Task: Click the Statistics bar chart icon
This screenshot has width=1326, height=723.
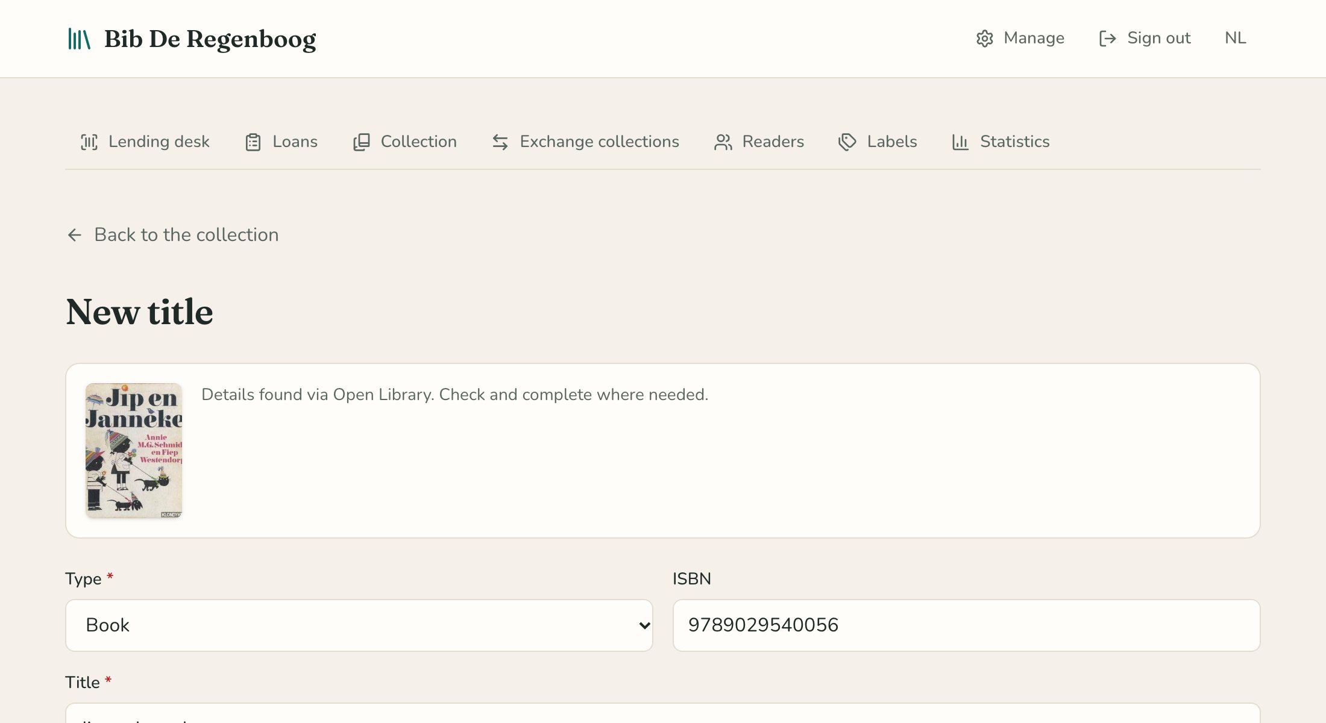Action: point(960,142)
